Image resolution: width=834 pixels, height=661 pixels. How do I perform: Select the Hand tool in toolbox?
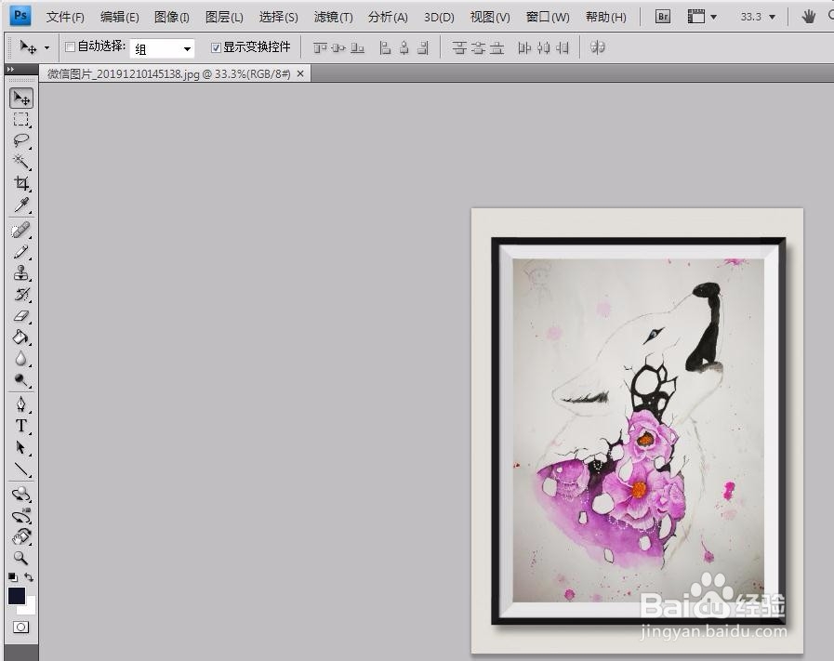coord(20,536)
